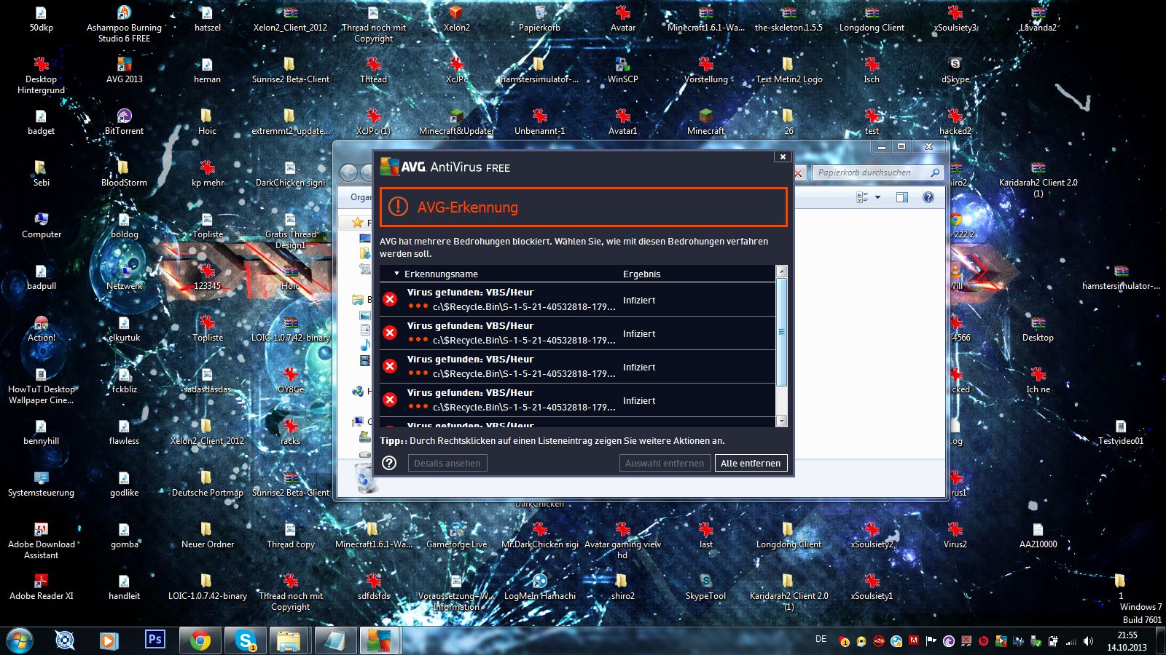Image resolution: width=1166 pixels, height=655 pixels.
Task: Close the AVG AntiVirus detection dialog
Action: (783, 156)
